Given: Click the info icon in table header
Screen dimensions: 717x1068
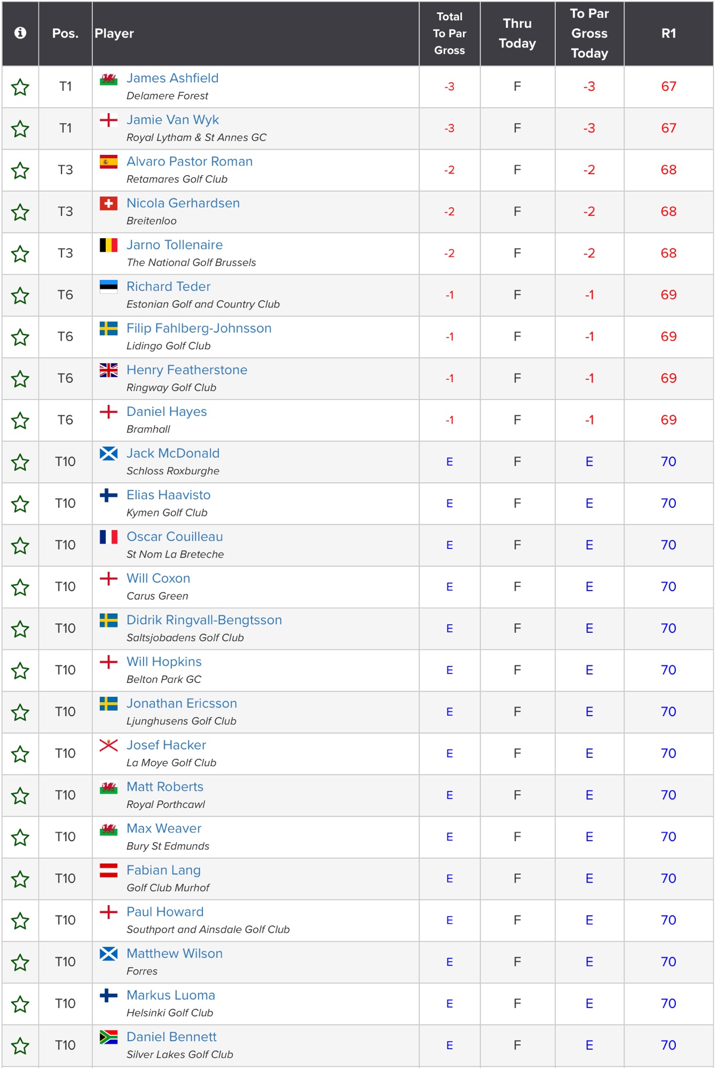Looking at the screenshot, I should point(20,33).
